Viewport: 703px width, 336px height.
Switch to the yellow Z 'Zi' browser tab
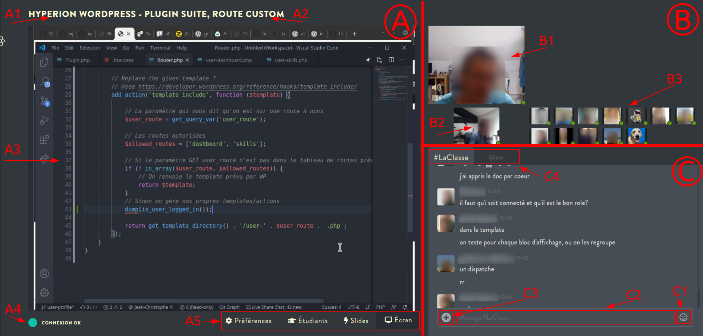click(182, 34)
